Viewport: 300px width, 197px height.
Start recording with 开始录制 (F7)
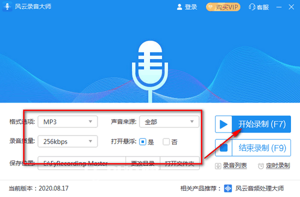click(253, 124)
